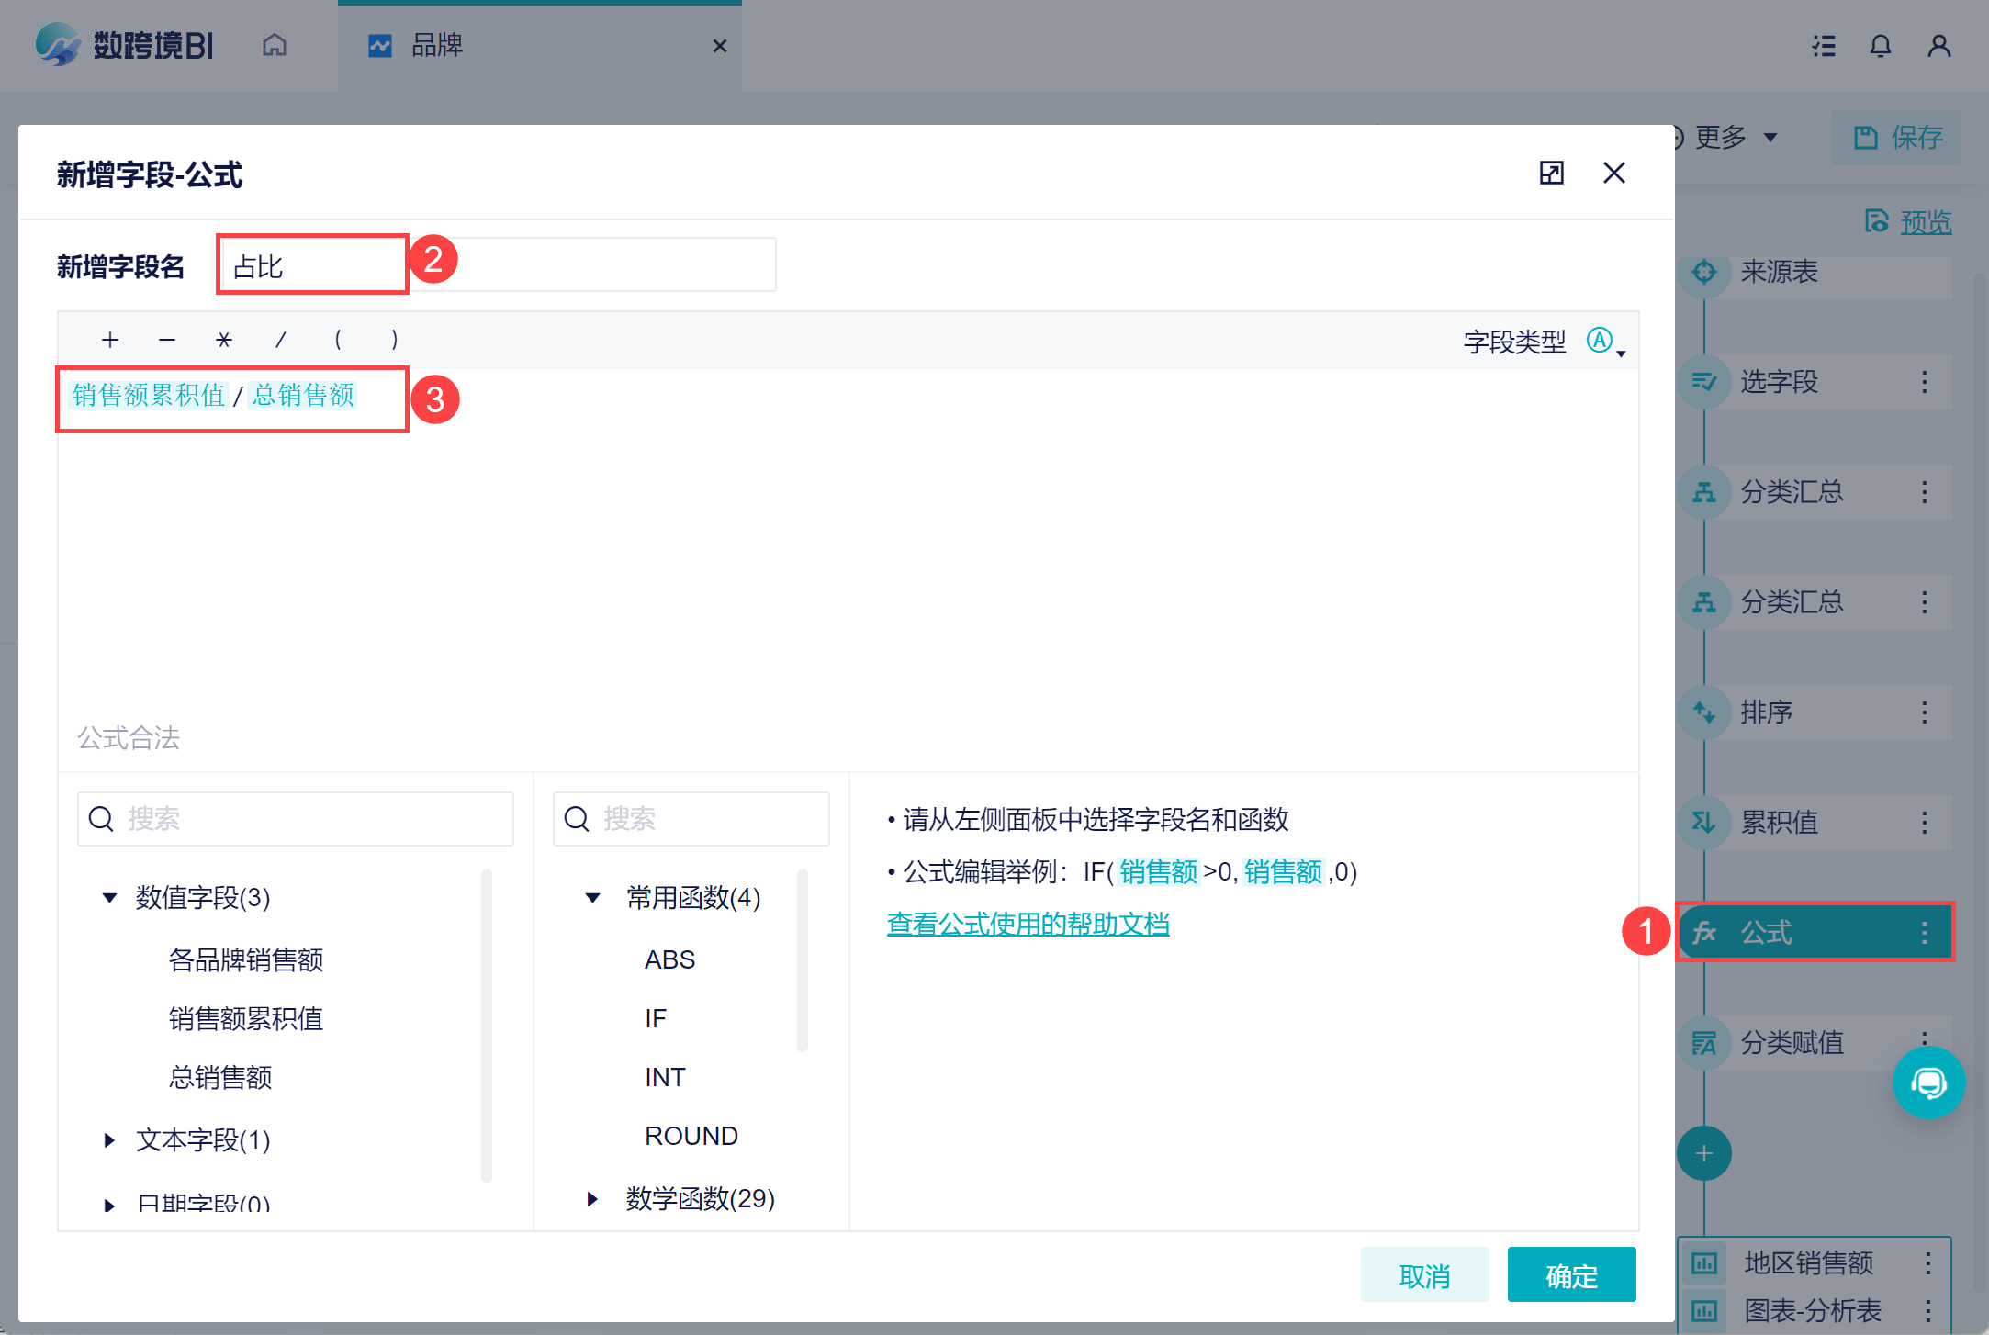This screenshot has height=1335, width=1989.
Task: Open the customer service chat bubble
Action: tap(1928, 1083)
